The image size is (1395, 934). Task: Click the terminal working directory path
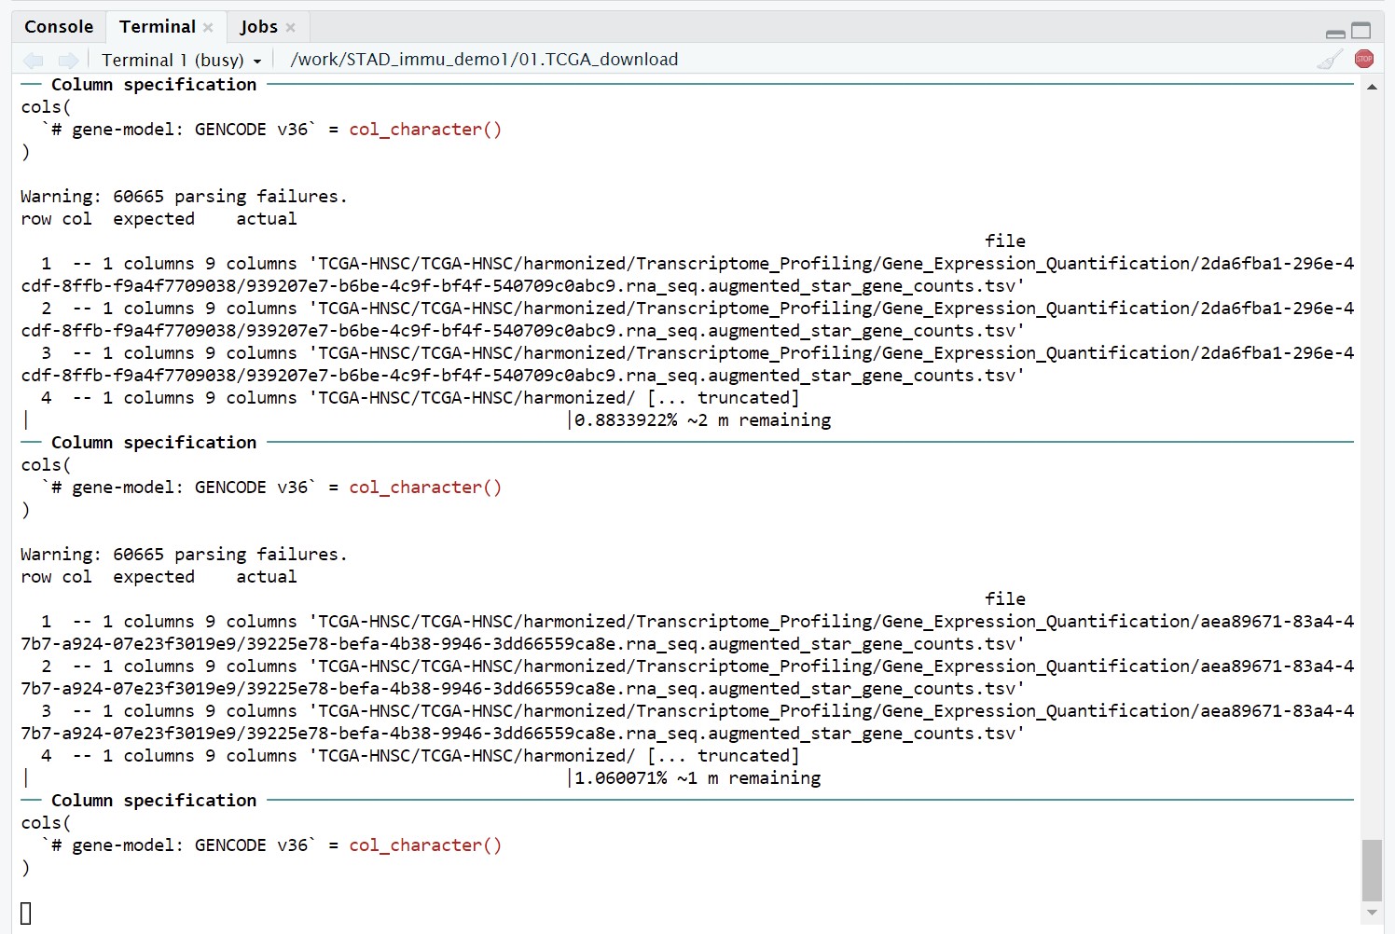pyautogui.click(x=484, y=60)
